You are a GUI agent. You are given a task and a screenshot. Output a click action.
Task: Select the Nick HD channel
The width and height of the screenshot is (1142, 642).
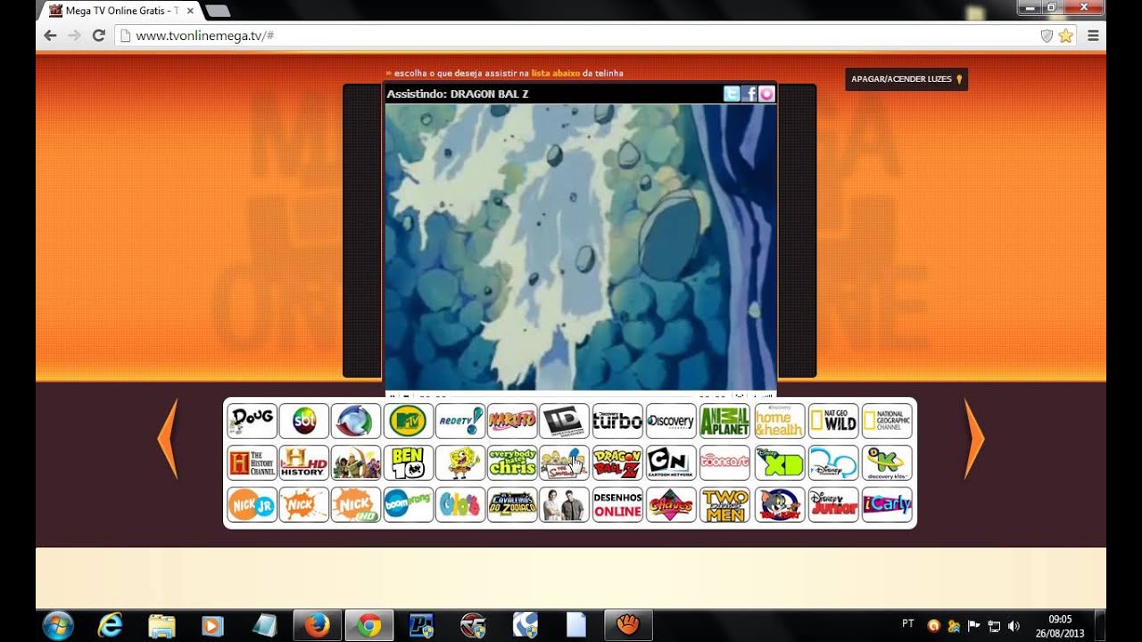tap(356, 505)
